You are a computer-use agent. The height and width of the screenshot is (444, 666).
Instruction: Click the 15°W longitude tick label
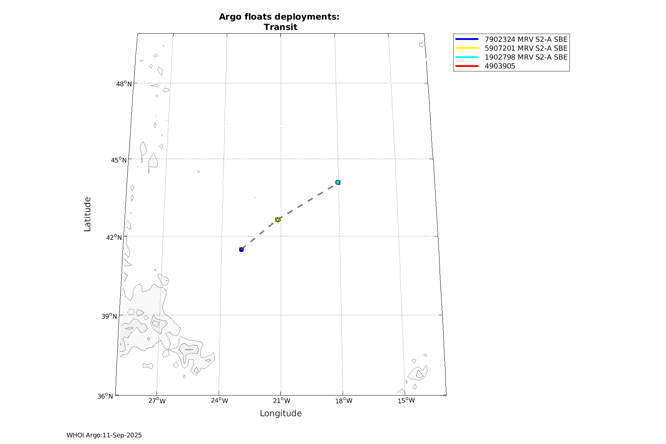[x=406, y=401]
